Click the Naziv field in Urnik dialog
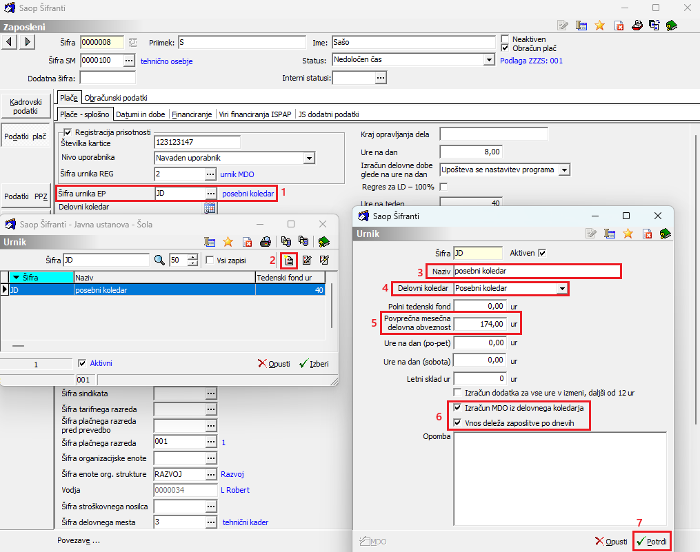 tap(537, 271)
